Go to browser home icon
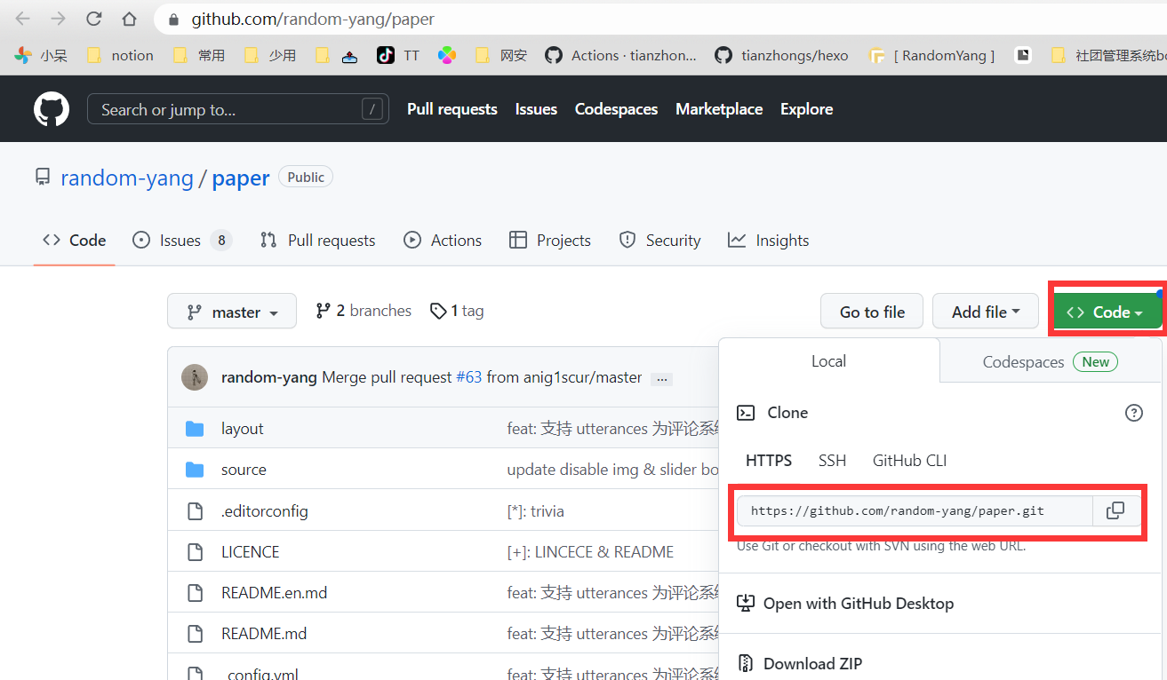The width and height of the screenshot is (1167, 680). [x=129, y=19]
